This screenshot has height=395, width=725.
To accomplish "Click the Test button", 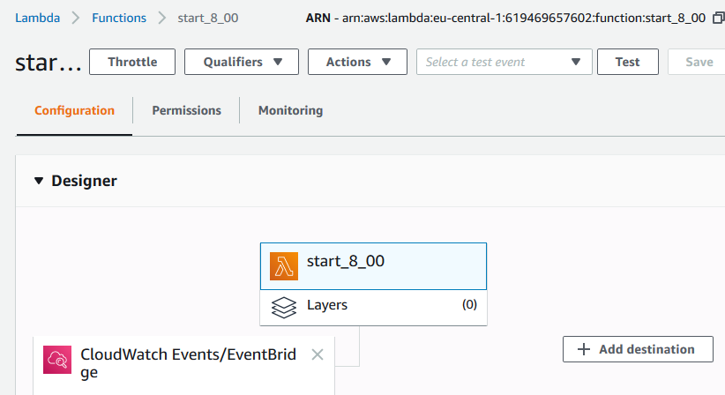I will pos(627,62).
